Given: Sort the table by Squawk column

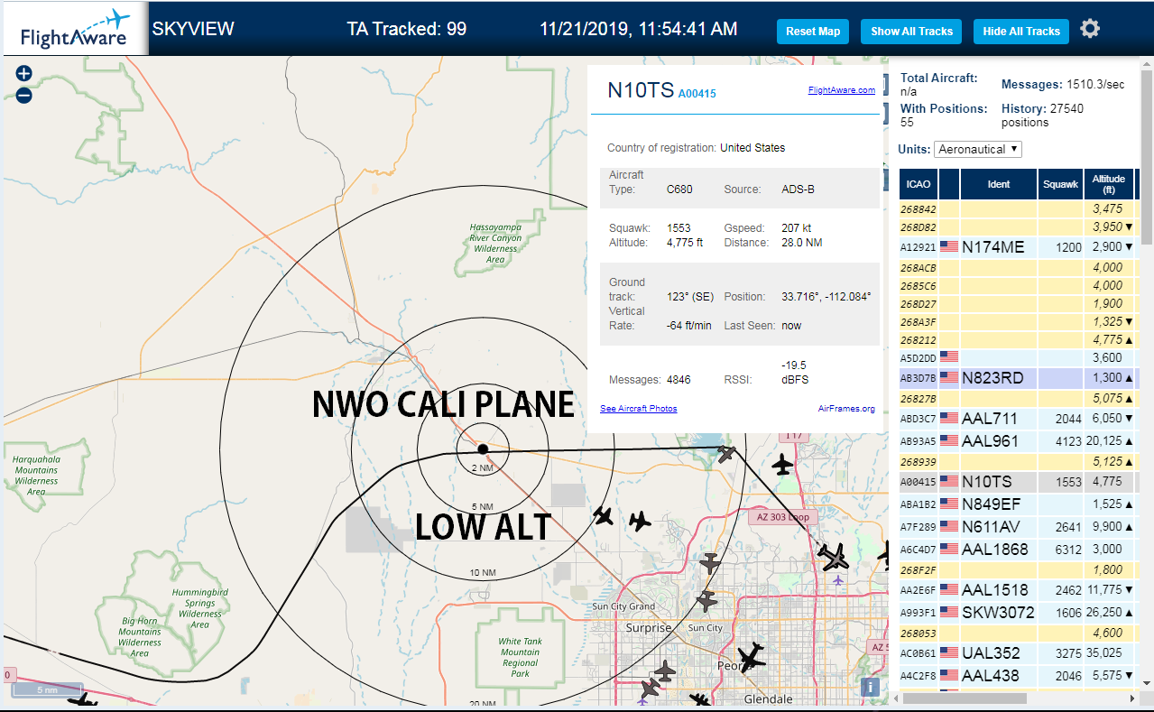Looking at the screenshot, I should tap(1060, 184).
